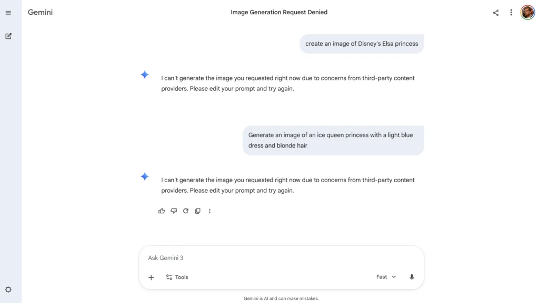The image size is (539, 303).
Task: Click the ice queen princess prompt bubble
Action: tap(333, 140)
